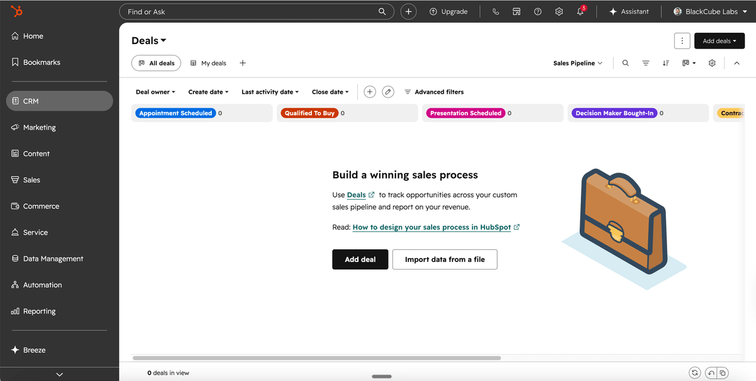
Task: Switch to the All deals tab
Action: pos(156,63)
